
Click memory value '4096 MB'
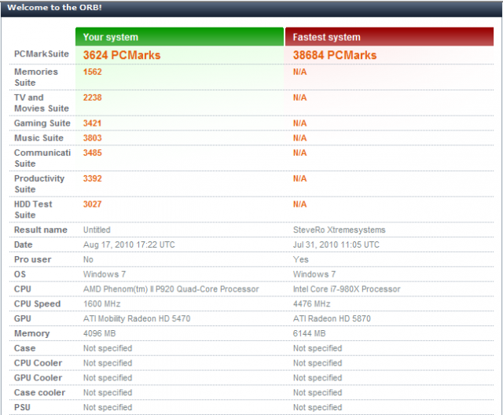(x=100, y=333)
